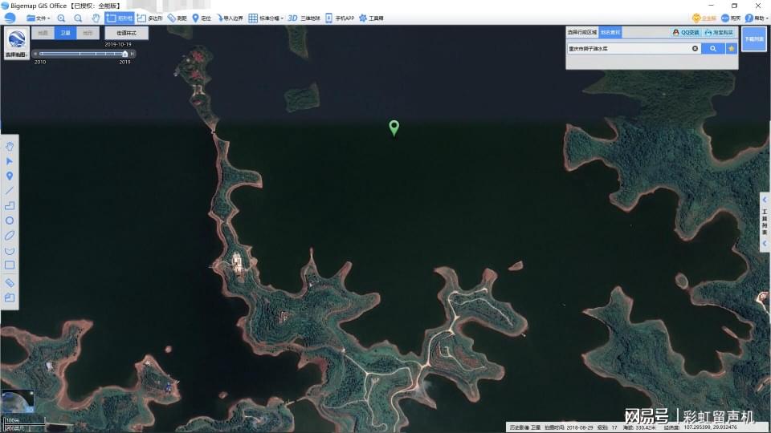Image resolution: width=771 pixels, height=433 pixels.
Task: Open the 下载列表 download list button
Action: [753, 38]
